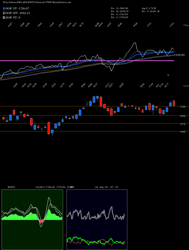Click the 1479 low label

pyautogui.click(x=62, y=85)
